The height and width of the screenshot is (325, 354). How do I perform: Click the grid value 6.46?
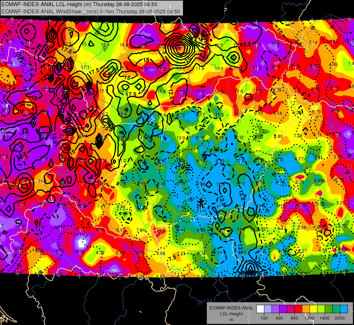tap(121, 207)
